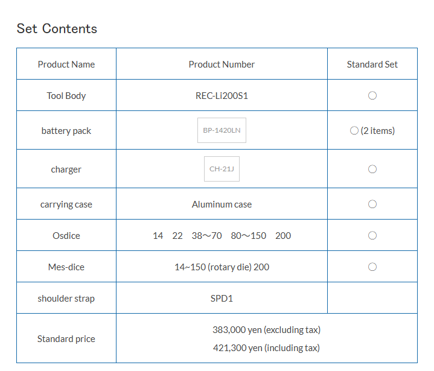Select the Set Contents heading
434x371 pixels.
click(x=57, y=28)
